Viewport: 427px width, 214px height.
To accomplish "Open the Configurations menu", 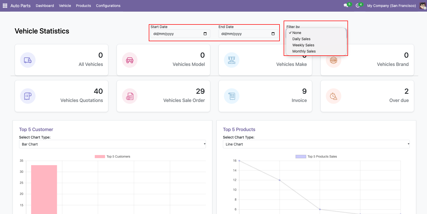I will point(108,6).
